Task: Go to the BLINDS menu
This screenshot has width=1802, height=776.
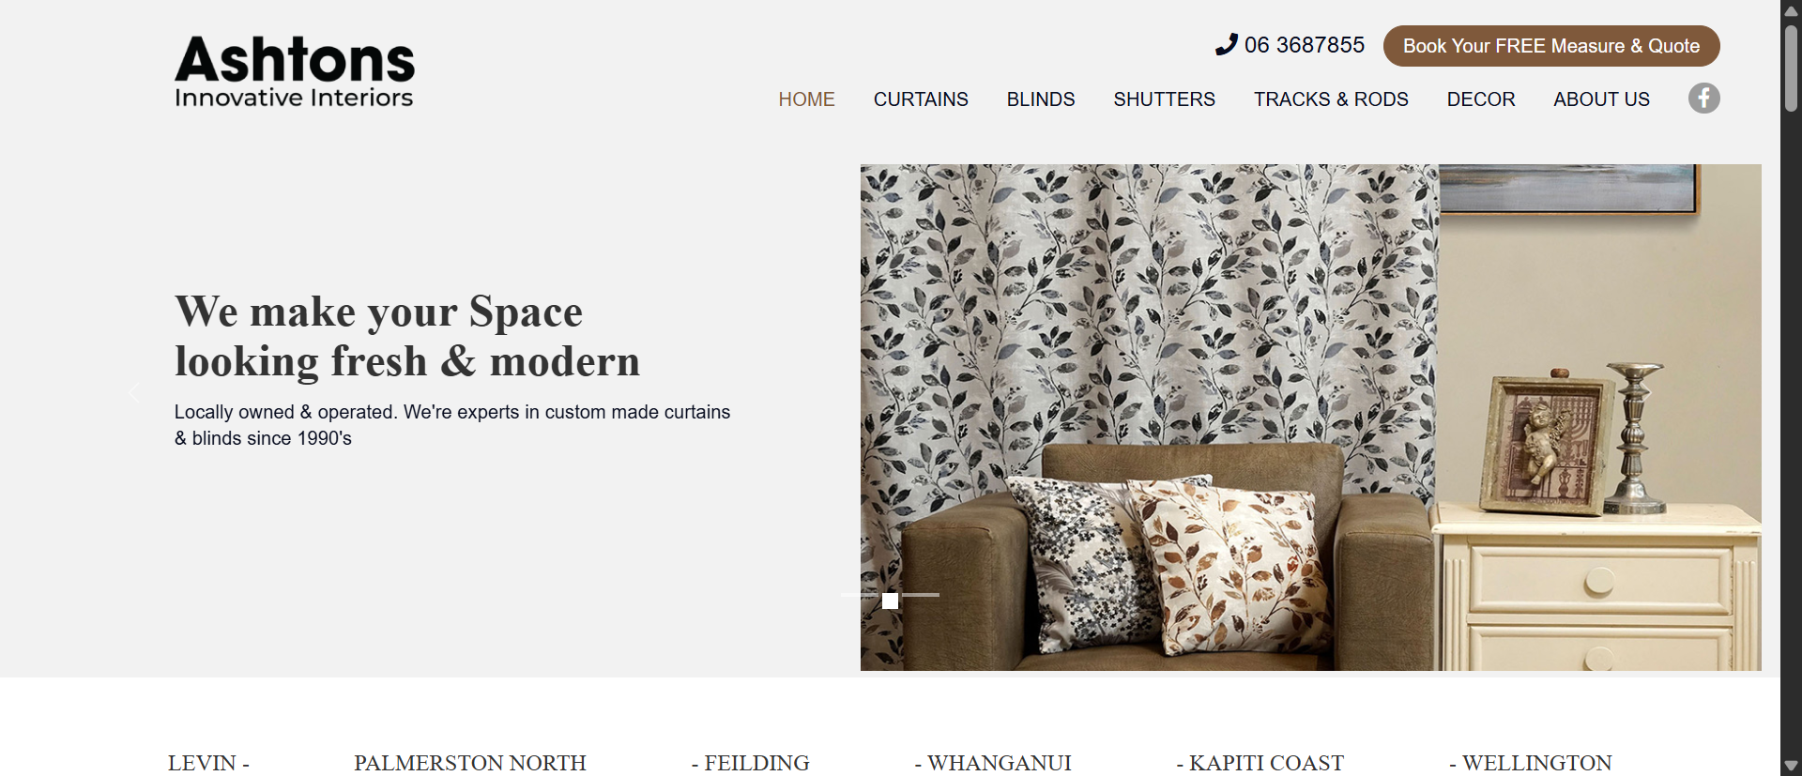Action: point(1041,99)
